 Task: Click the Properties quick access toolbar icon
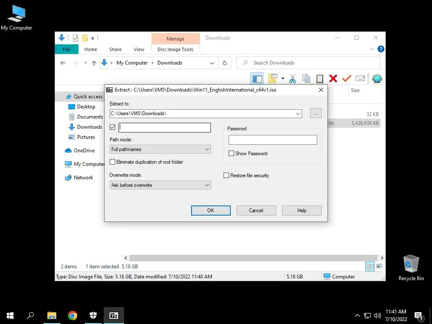point(75,38)
